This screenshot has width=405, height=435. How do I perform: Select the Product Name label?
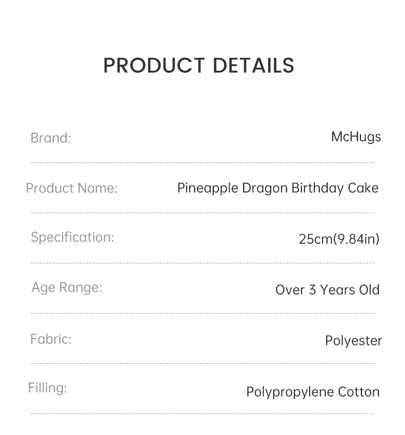point(72,188)
